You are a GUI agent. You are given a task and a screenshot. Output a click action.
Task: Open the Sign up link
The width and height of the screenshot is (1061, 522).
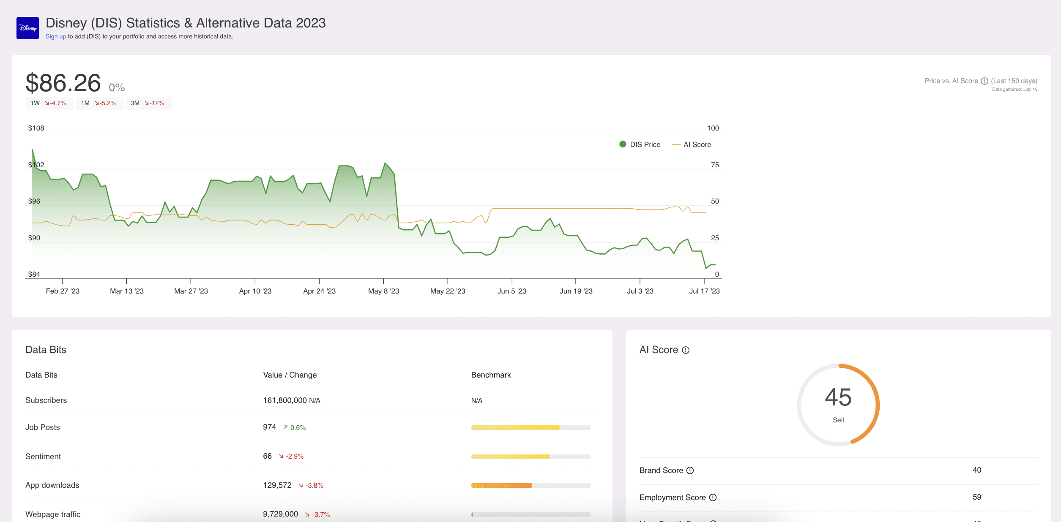coord(56,36)
